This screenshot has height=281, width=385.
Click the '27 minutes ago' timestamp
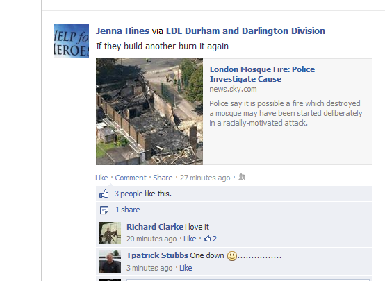click(x=205, y=178)
